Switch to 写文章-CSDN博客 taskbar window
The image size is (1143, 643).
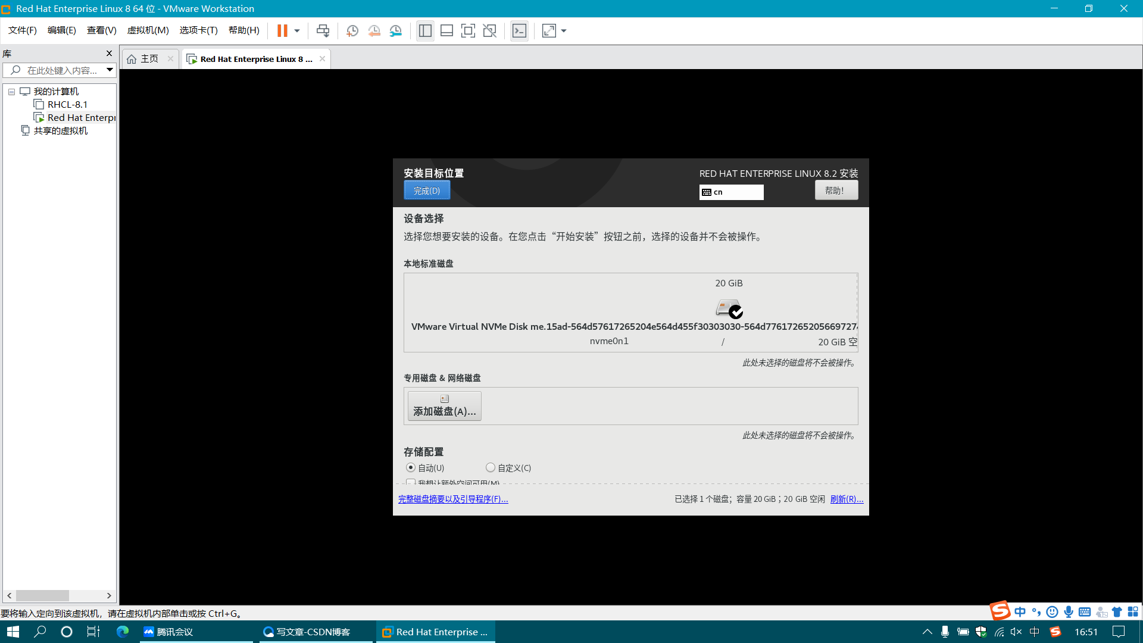(x=316, y=632)
